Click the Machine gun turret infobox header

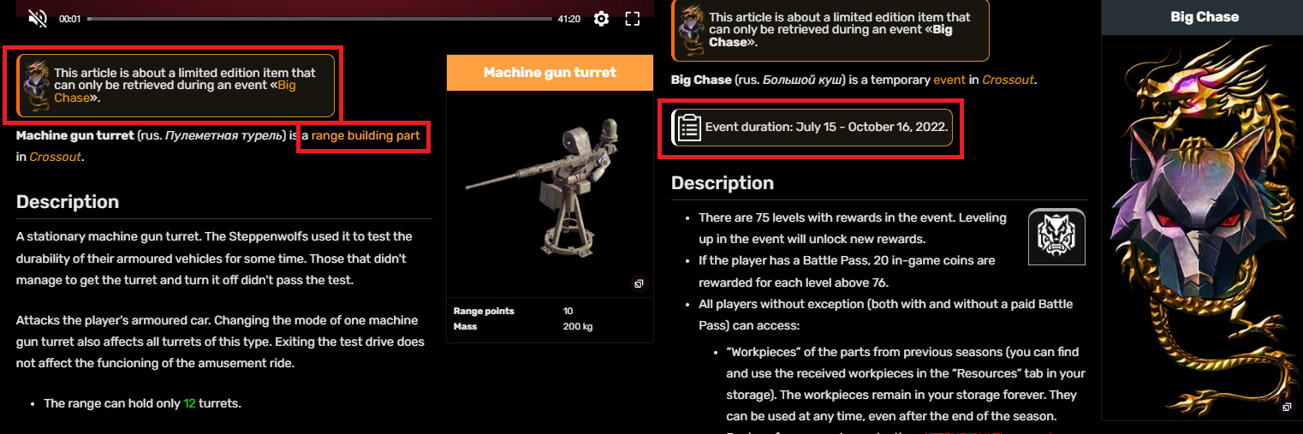[x=550, y=73]
